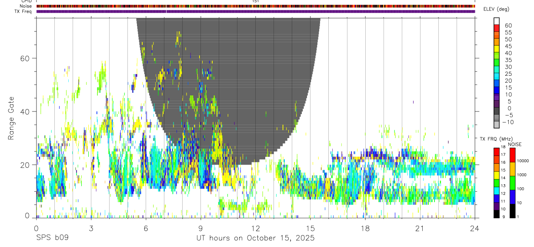Screen dimensions: 534x247
Task: Click the red swatch in the ELEV color bar
Action: tap(497, 28)
